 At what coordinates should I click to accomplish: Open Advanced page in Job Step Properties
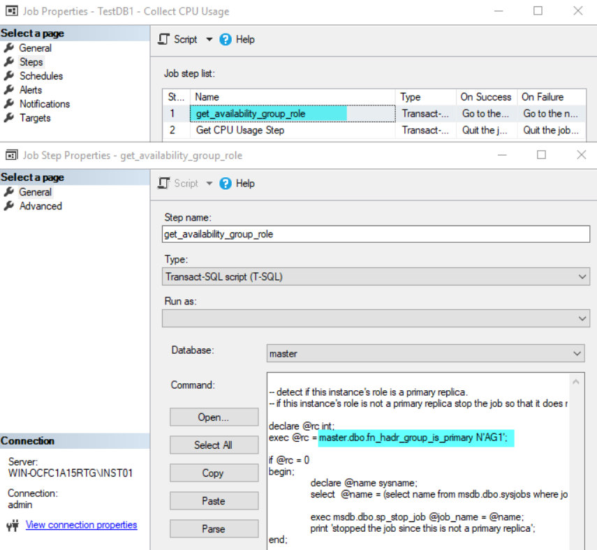tap(40, 206)
